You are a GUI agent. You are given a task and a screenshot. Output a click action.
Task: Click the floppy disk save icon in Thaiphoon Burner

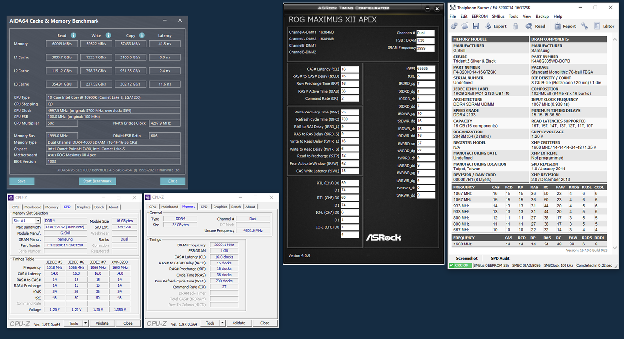pos(476,26)
